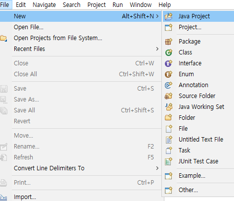
Task: Select JUnit Test Case entry
Action: (x=198, y=161)
